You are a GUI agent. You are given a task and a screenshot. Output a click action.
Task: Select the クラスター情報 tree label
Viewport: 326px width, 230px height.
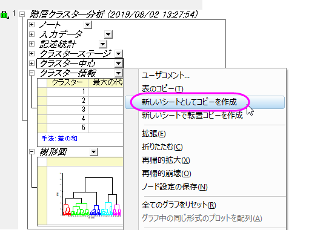68,73
